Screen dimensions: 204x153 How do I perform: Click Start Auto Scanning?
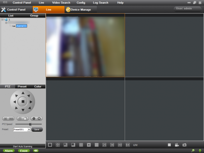pos(22,146)
